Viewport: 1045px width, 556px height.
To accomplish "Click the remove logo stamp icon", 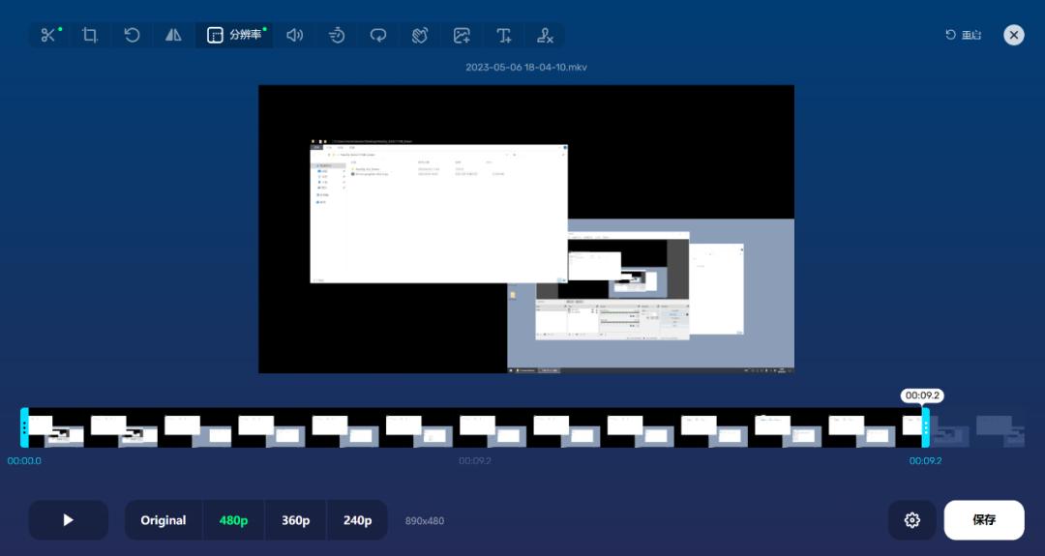I will [x=545, y=36].
